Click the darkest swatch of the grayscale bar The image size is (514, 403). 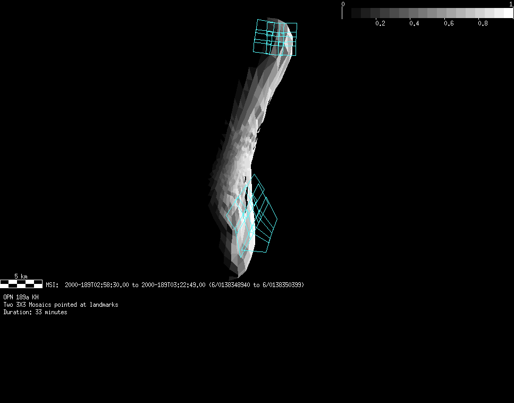coord(356,13)
